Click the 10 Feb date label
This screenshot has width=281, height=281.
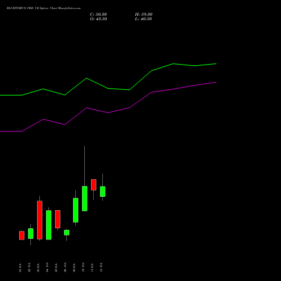[83, 267]
